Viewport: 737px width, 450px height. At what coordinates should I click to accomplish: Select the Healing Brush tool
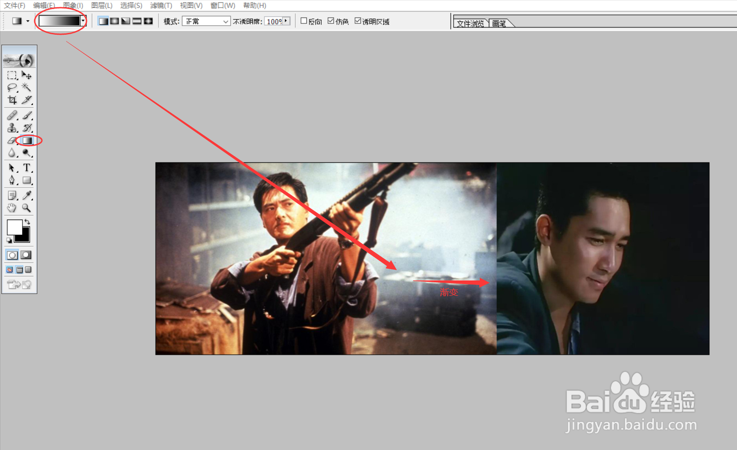tap(12, 115)
